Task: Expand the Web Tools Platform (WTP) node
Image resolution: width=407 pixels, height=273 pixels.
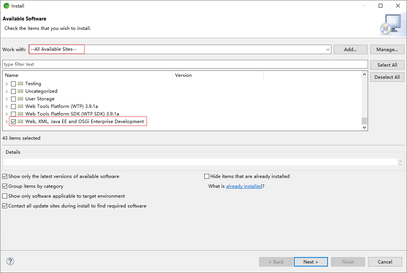Action: 7,106
